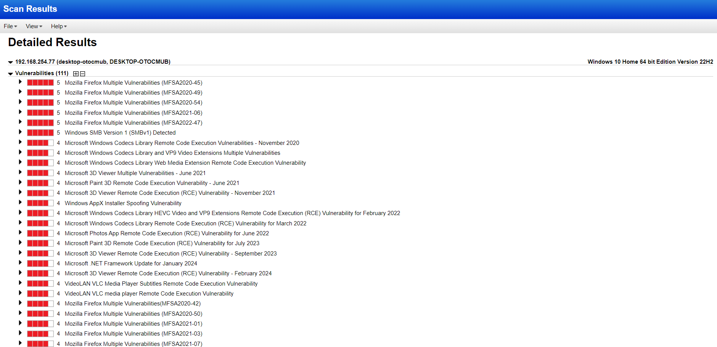Expand the Paint 3D July 2023 row

(20, 243)
